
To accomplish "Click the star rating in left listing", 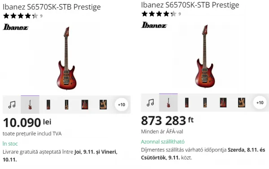I will point(21,16).
